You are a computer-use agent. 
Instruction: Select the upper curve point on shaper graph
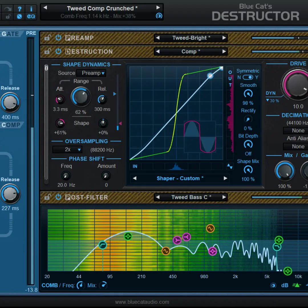[x=210, y=76]
